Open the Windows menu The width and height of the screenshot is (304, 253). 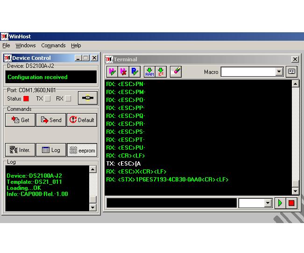coord(25,45)
